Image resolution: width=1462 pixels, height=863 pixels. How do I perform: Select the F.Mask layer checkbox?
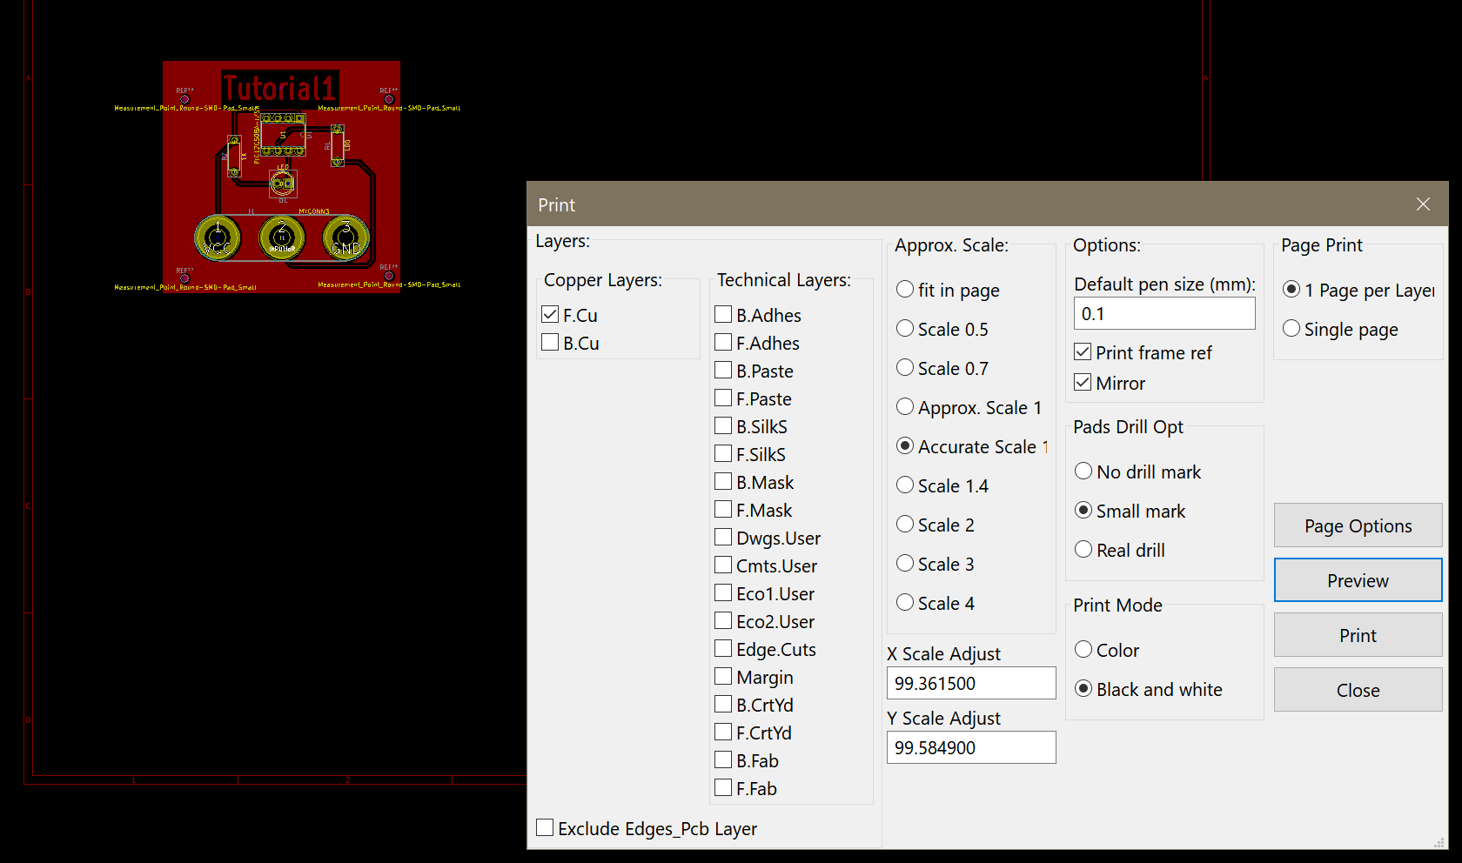coord(723,510)
